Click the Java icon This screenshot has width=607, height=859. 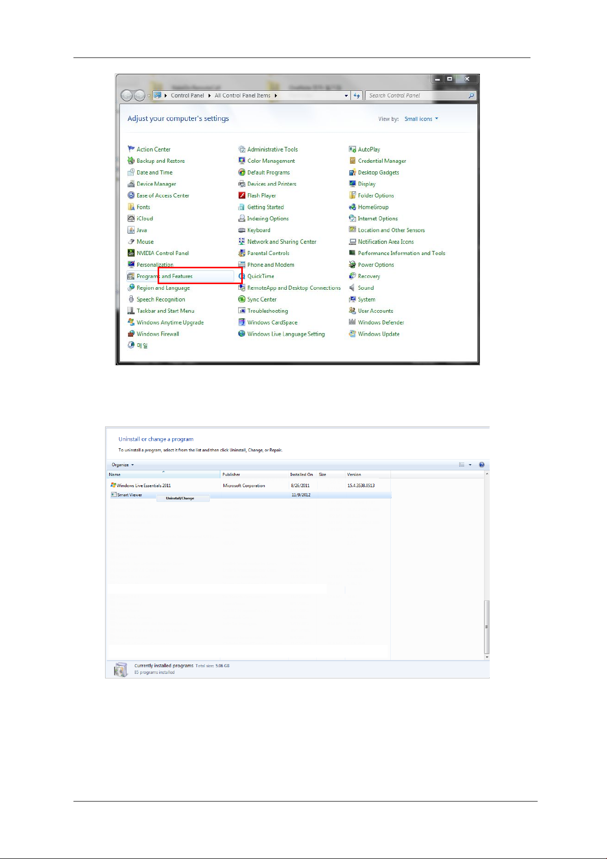click(131, 230)
